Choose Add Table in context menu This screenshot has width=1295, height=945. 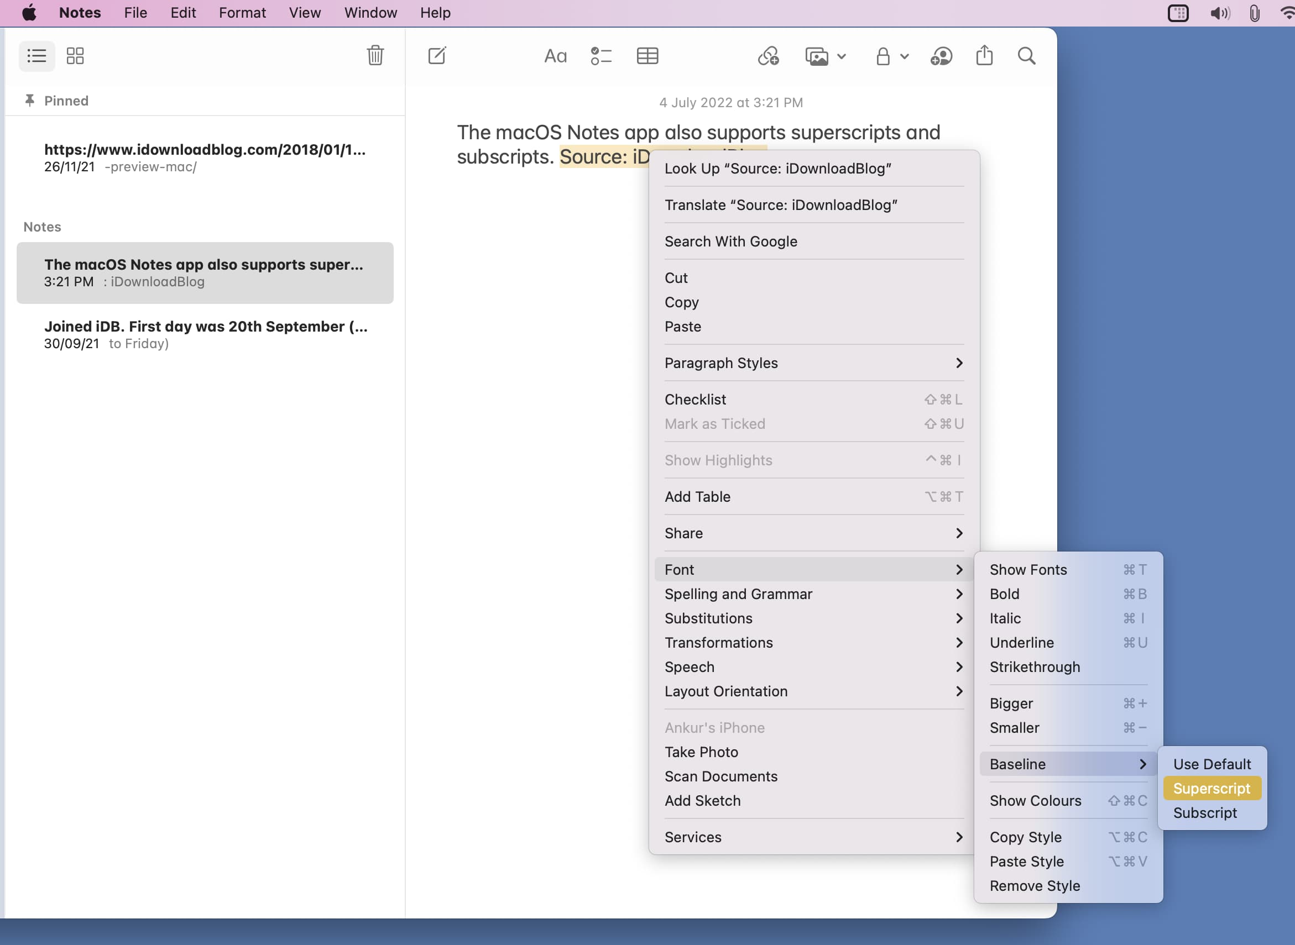coord(814,496)
